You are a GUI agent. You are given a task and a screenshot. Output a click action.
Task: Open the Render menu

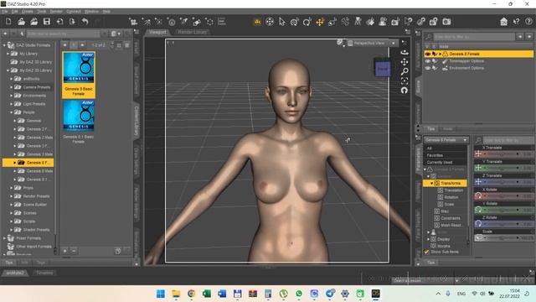click(x=56, y=12)
